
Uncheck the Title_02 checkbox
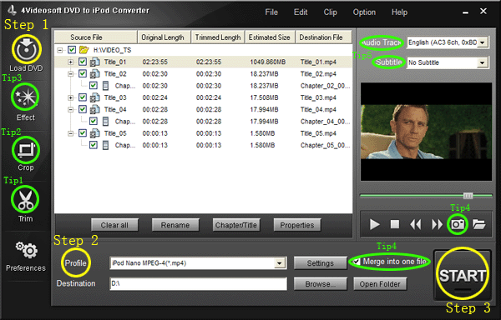click(83, 73)
